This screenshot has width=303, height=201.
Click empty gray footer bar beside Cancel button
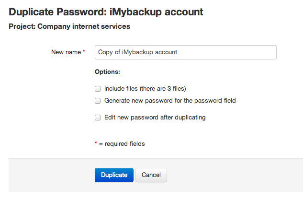pos(232,175)
